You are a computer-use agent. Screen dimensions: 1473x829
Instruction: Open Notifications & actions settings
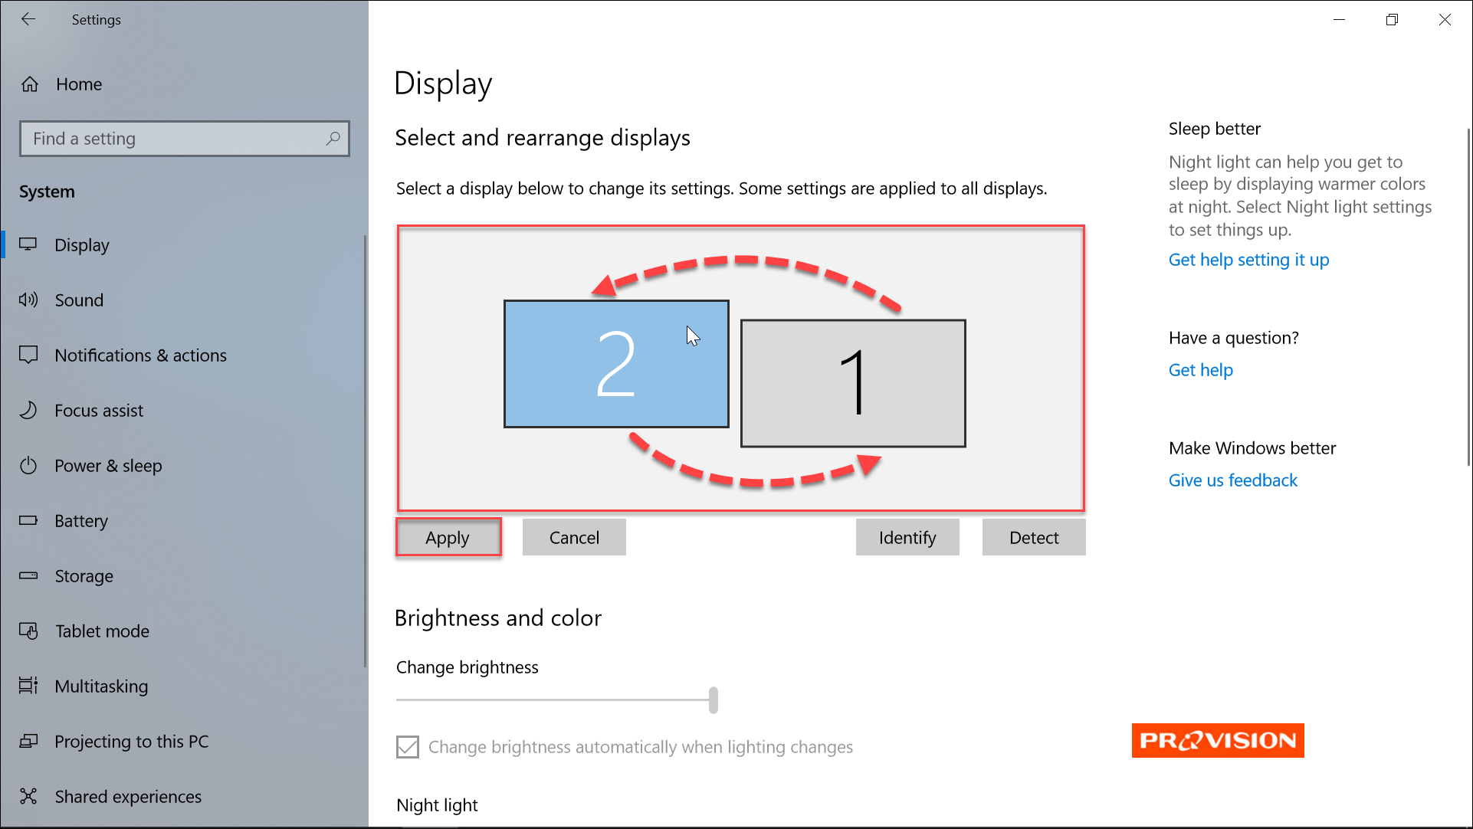[140, 356]
